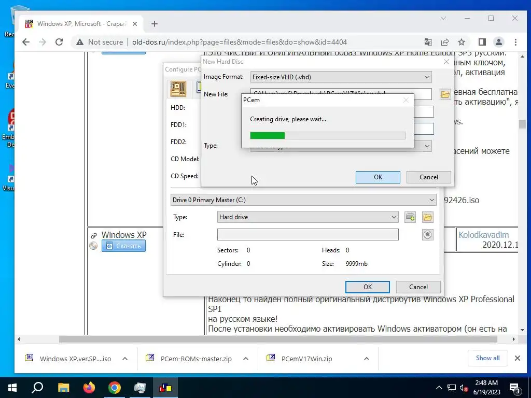Open a new Chrome tab with plus
Viewport: 531px width, 398px height.
155,24
